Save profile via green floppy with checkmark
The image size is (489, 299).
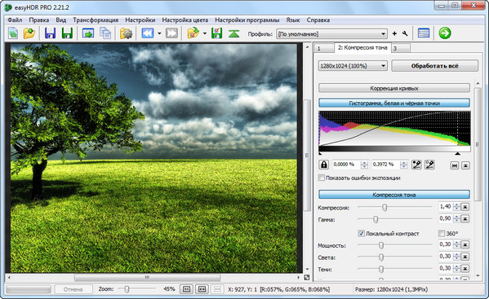point(216,33)
